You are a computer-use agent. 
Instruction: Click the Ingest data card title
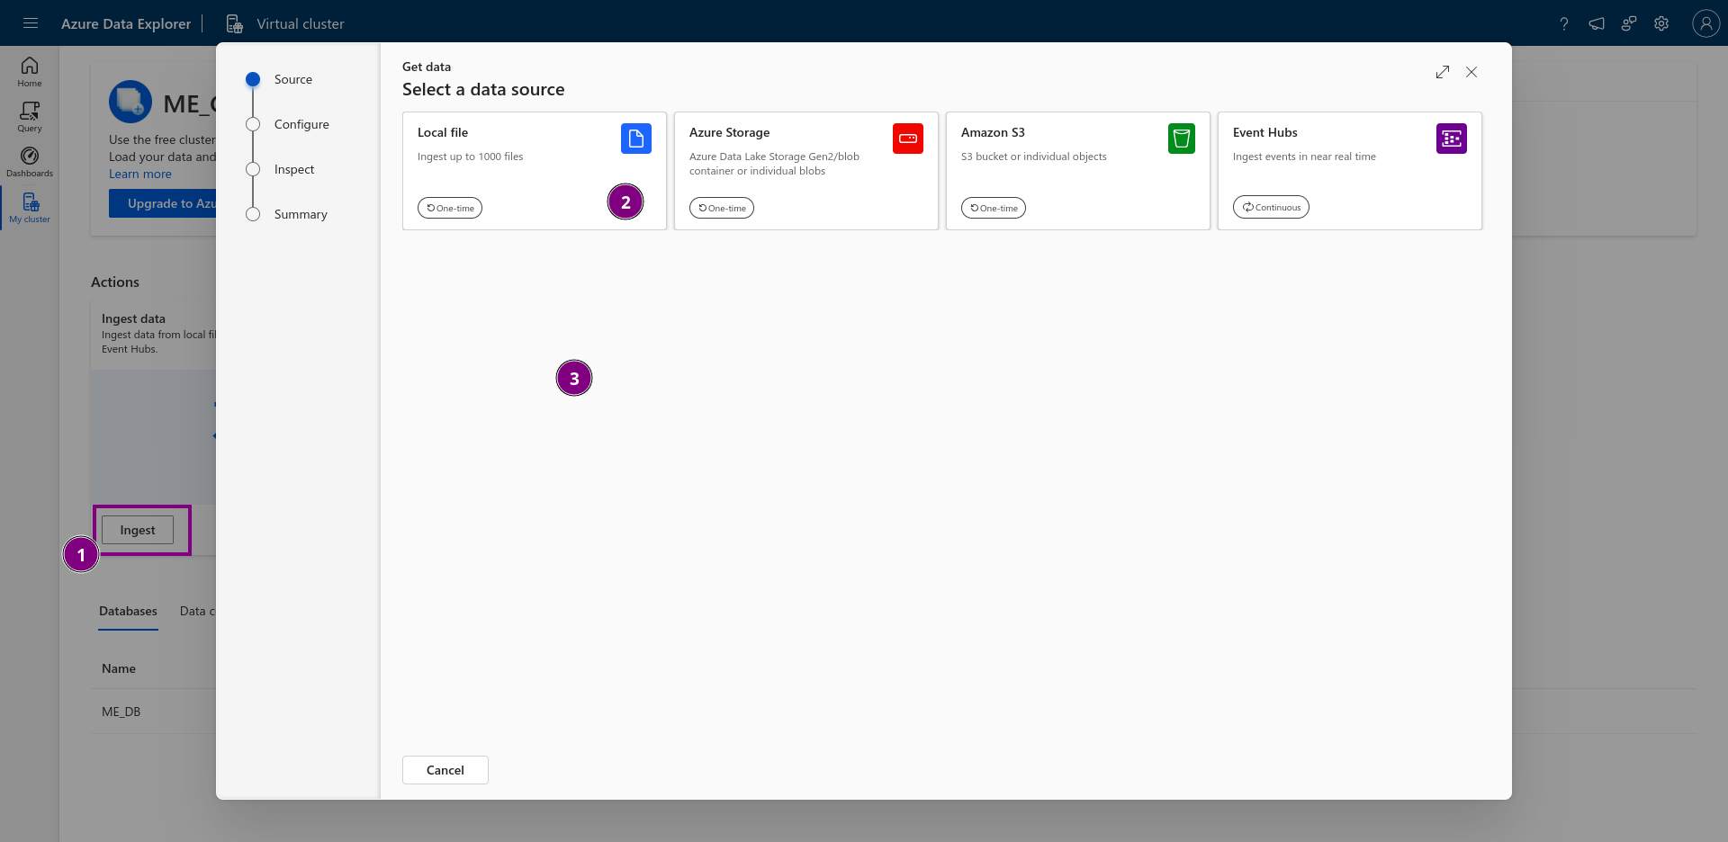(x=133, y=318)
